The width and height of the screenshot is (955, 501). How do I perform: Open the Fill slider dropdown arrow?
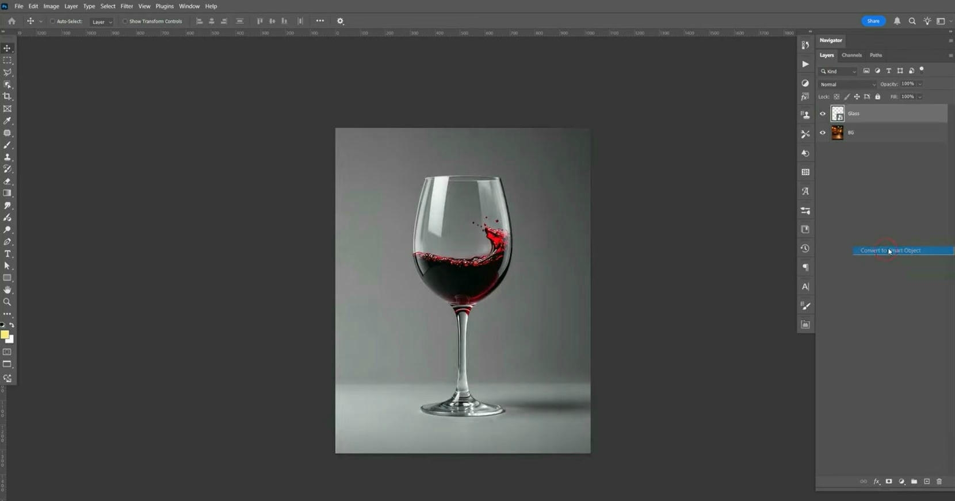(920, 97)
